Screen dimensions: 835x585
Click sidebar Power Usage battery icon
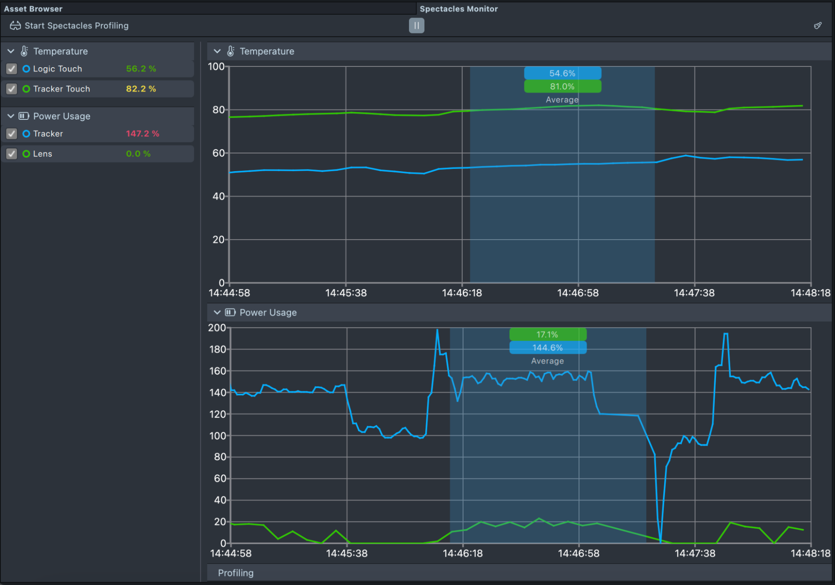[24, 116]
